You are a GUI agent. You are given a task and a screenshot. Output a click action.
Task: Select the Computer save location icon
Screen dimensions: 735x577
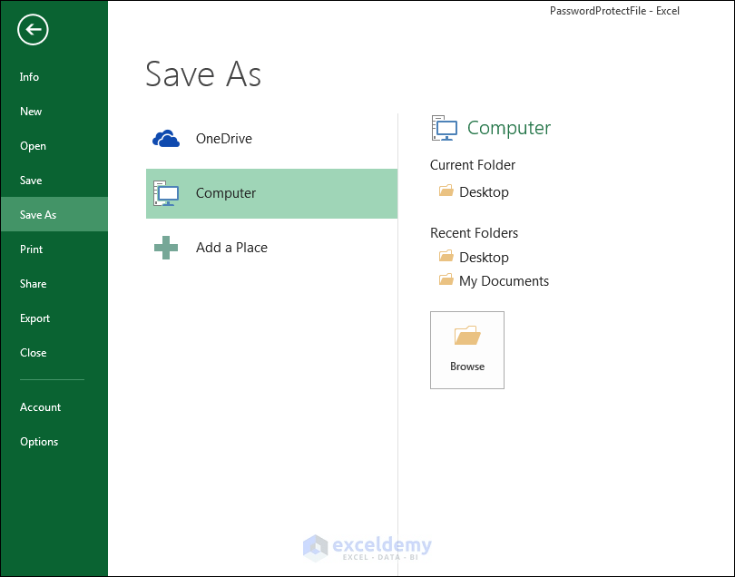[166, 193]
